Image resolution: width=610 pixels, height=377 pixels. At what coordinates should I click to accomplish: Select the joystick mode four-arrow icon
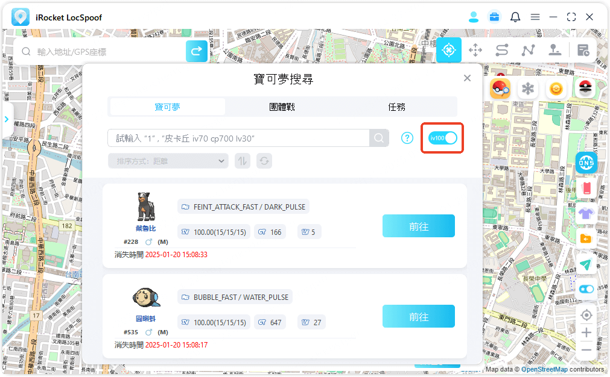click(475, 50)
